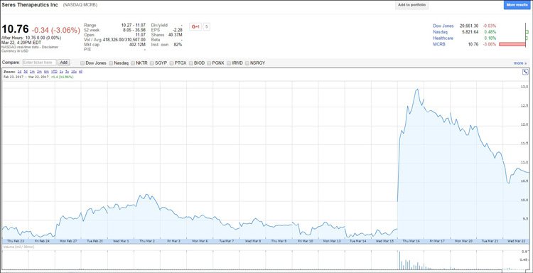Click the Add to portfolio button
The width and height of the screenshot is (533, 273).
pyautogui.click(x=411, y=5)
